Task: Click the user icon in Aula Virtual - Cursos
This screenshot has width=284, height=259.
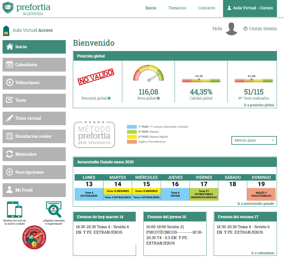Action: point(229,8)
